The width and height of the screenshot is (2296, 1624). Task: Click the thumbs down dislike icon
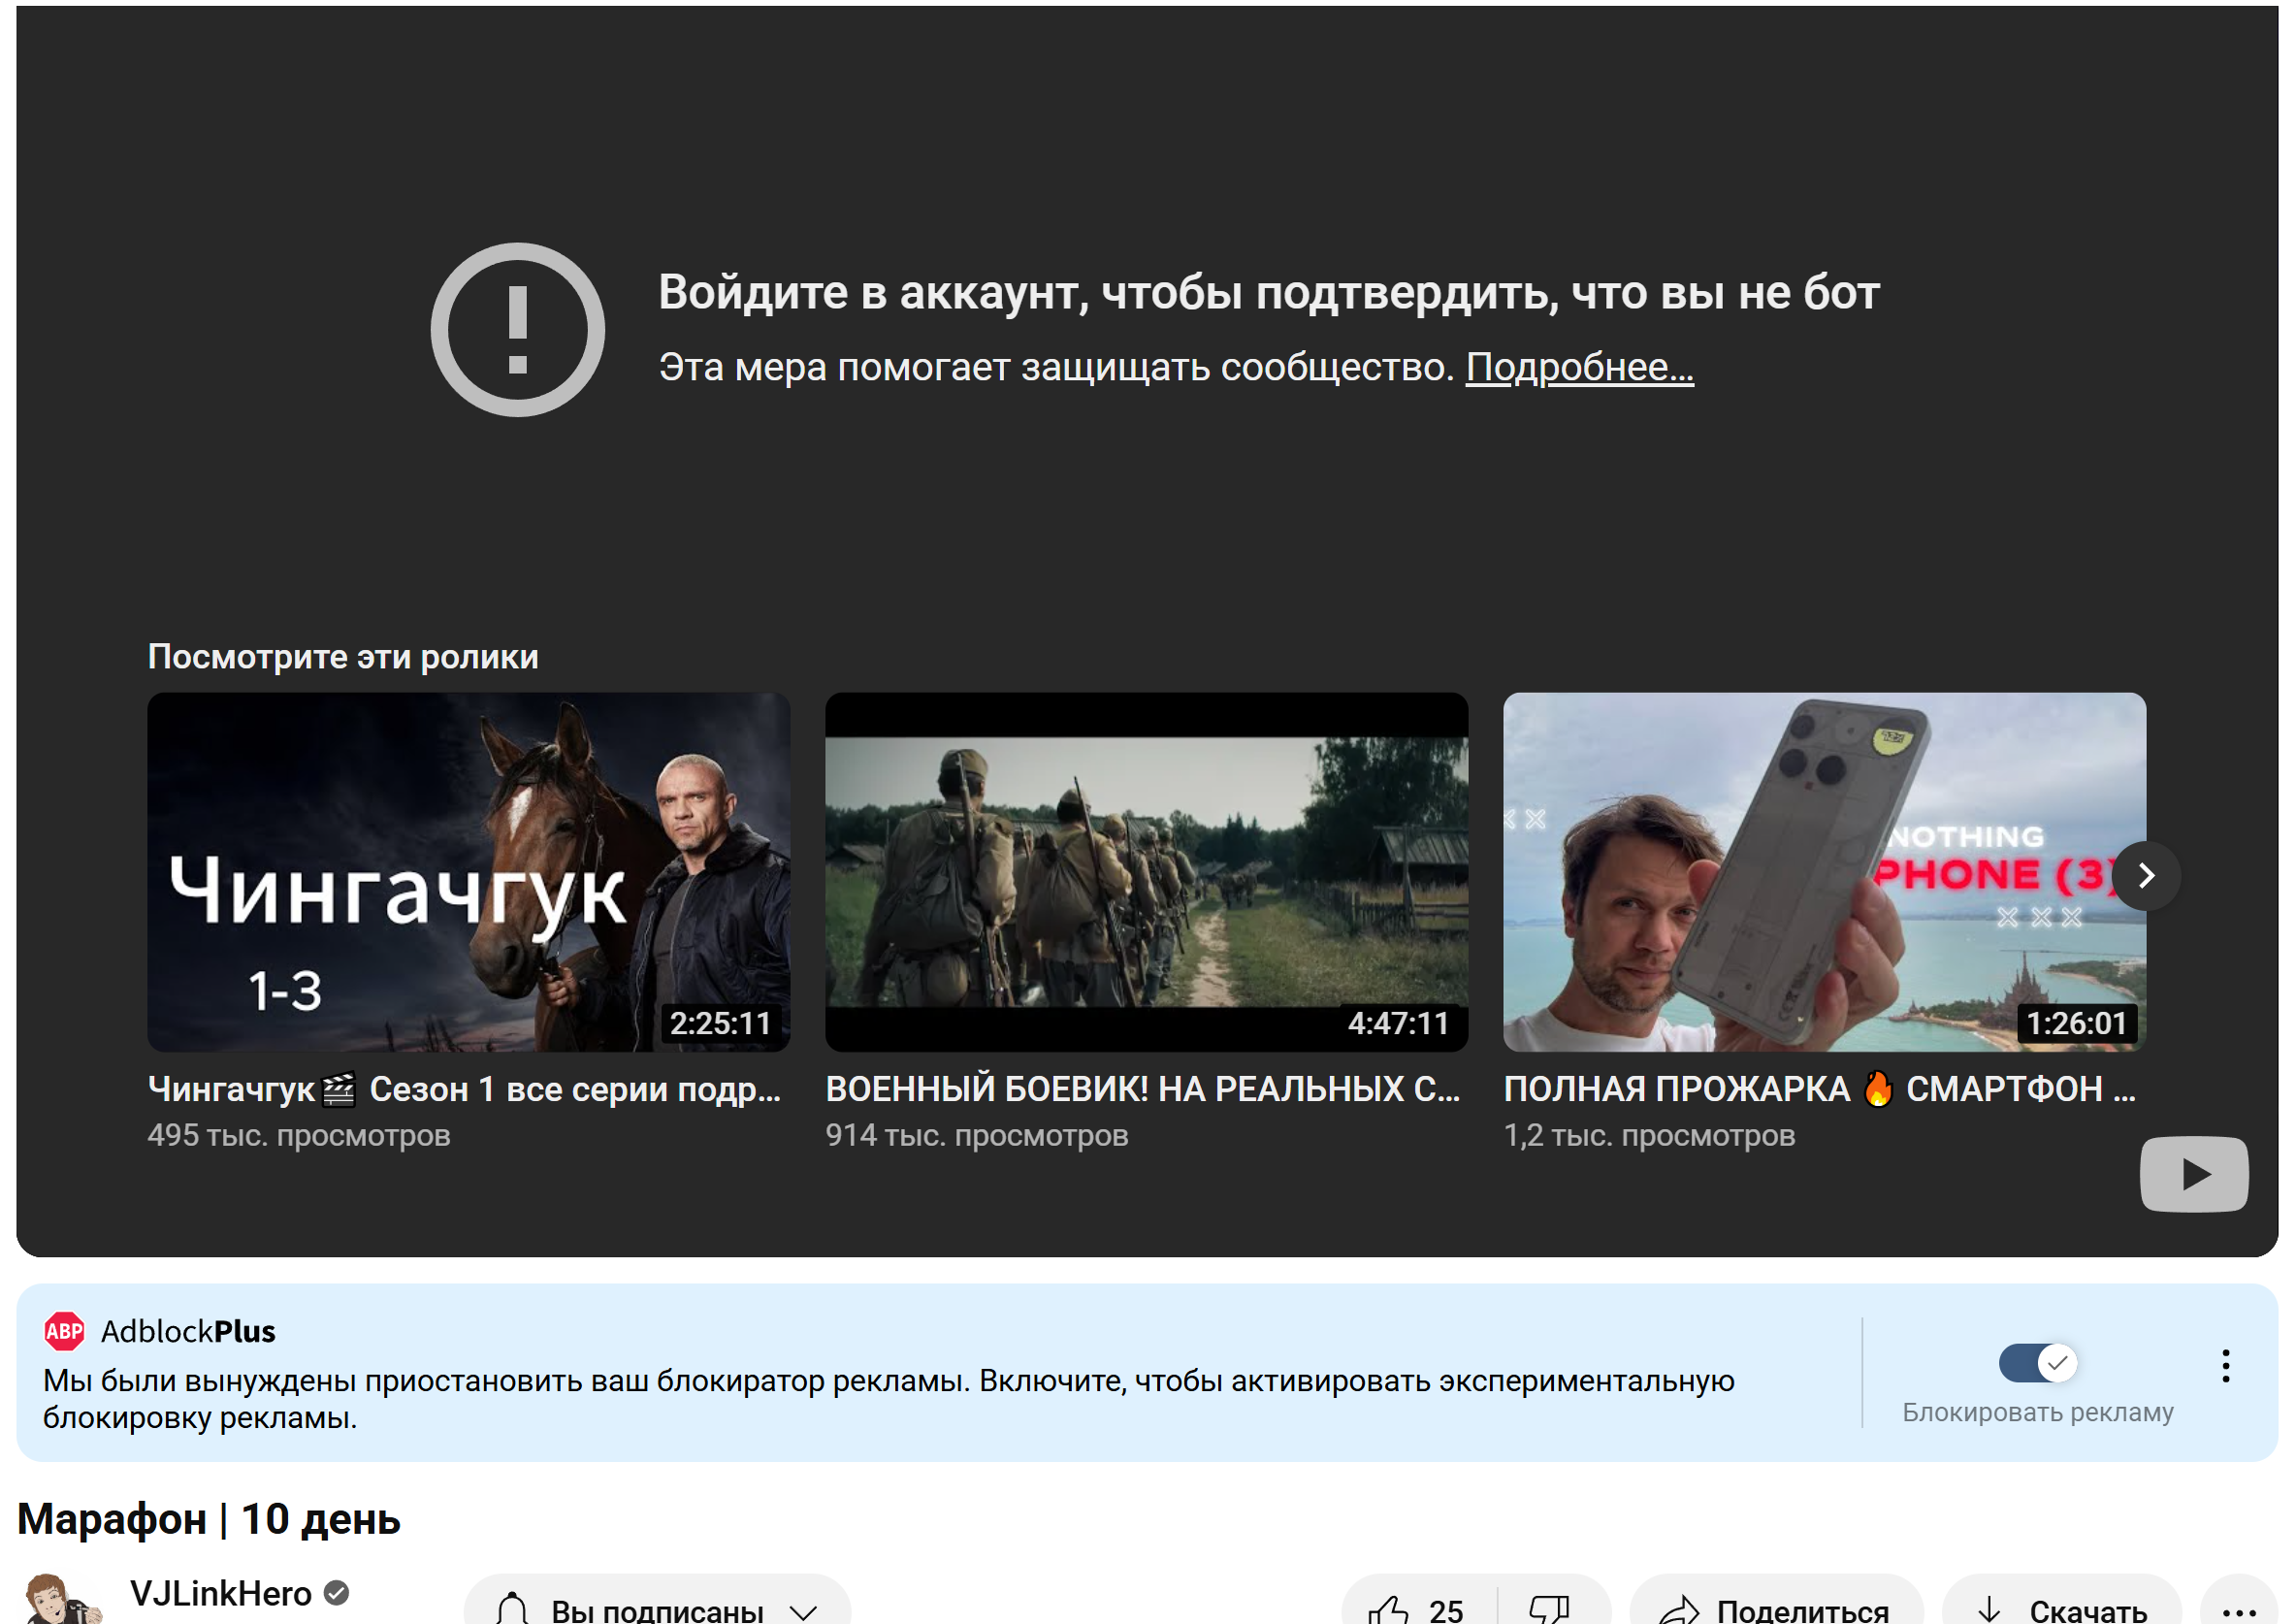click(x=1548, y=1609)
